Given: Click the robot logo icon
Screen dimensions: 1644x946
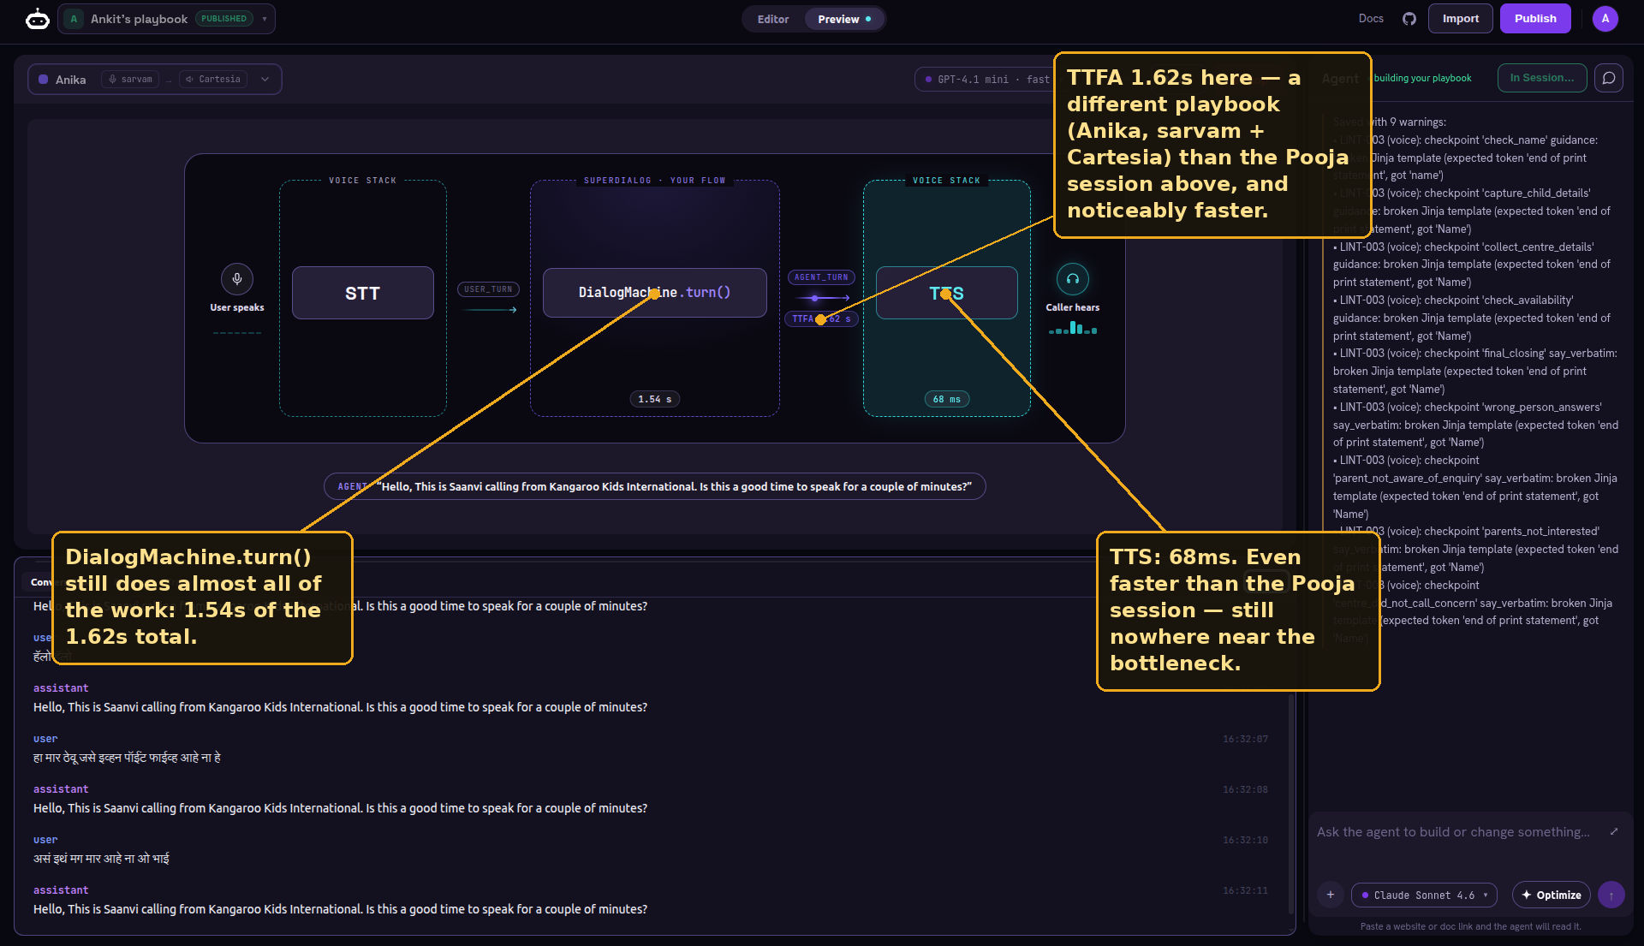Looking at the screenshot, I should click(x=37, y=18).
